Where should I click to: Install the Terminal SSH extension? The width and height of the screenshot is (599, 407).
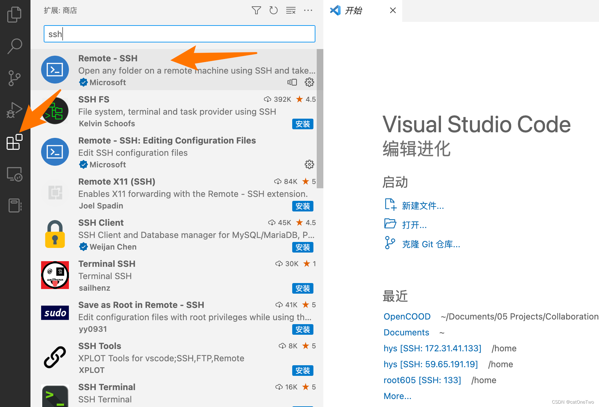point(303,288)
